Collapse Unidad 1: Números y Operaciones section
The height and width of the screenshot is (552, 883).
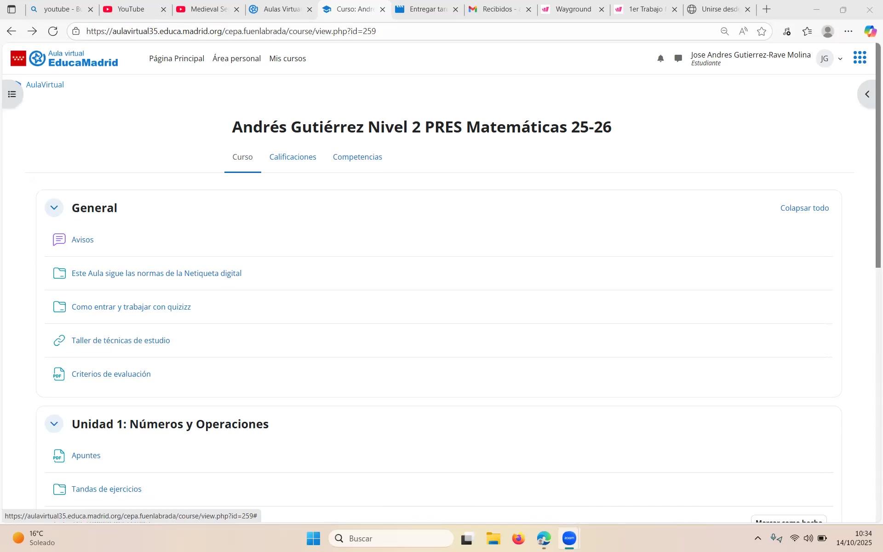(x=54, y=424)
